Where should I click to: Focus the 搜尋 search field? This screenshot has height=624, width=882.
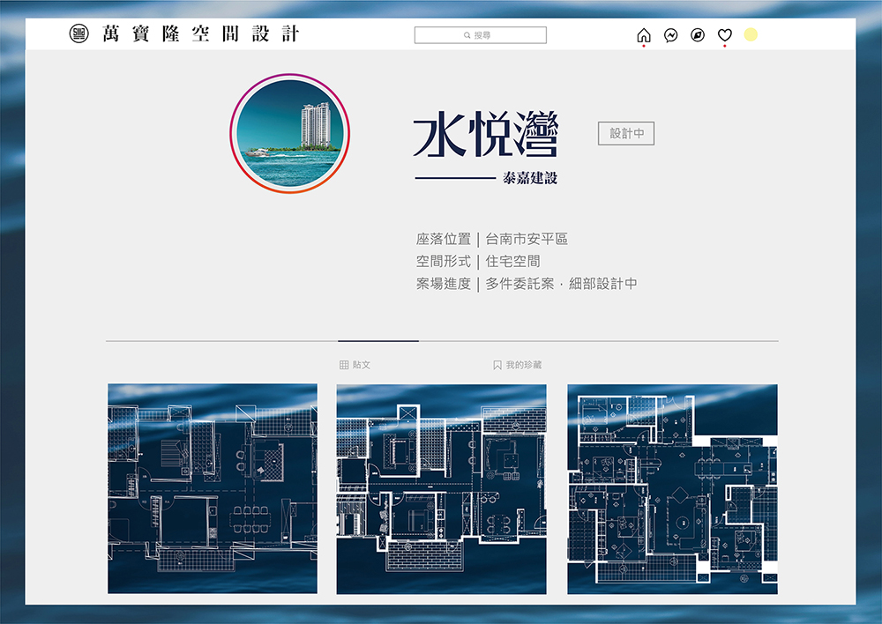click(481, 35)
